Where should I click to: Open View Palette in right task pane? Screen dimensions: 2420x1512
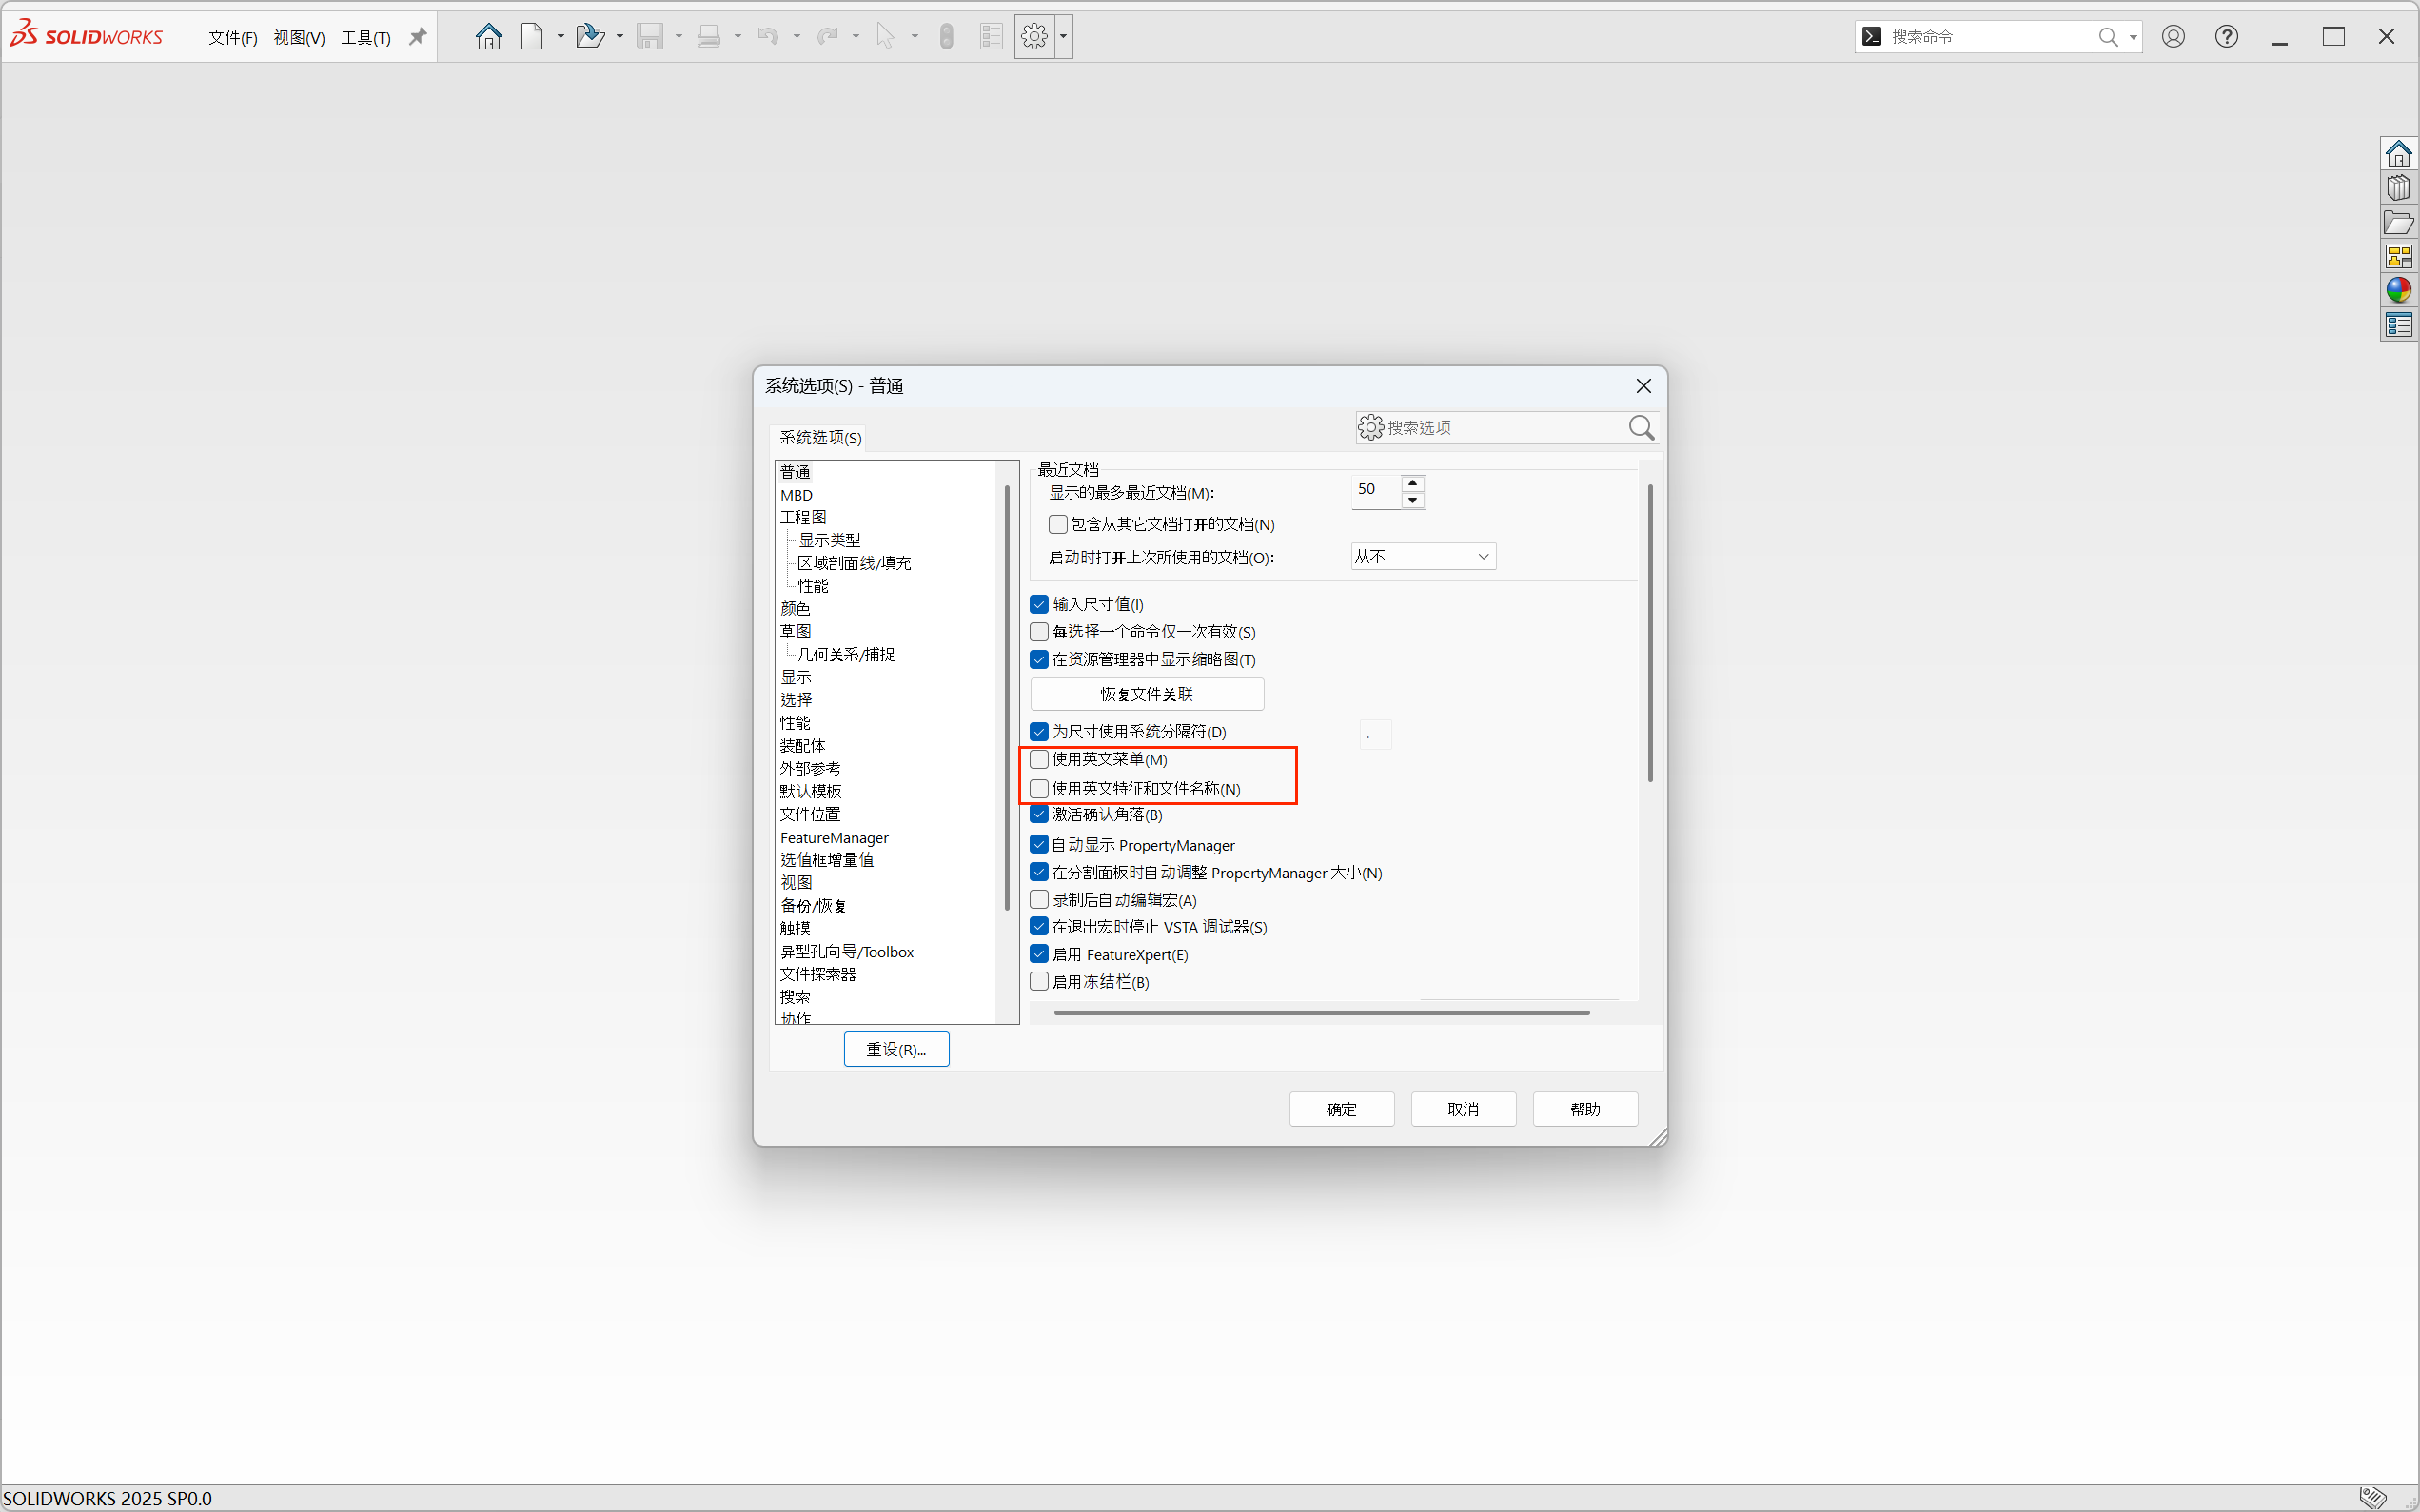click(x=2398, y=256)
